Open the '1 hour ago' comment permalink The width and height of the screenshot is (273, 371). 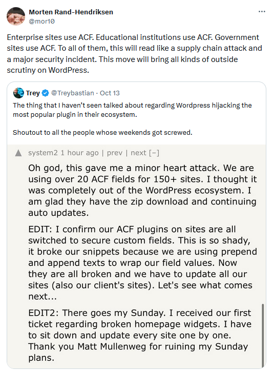point(79,153)
